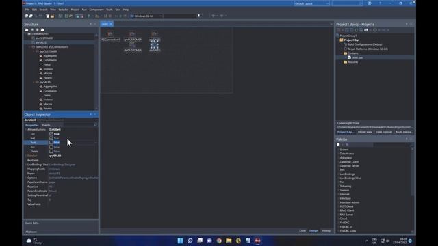This screenshot has width=438, height=246.
Task: Open File Explorer from taskbar
Action: pyautogui.click(x=229, y=241)
